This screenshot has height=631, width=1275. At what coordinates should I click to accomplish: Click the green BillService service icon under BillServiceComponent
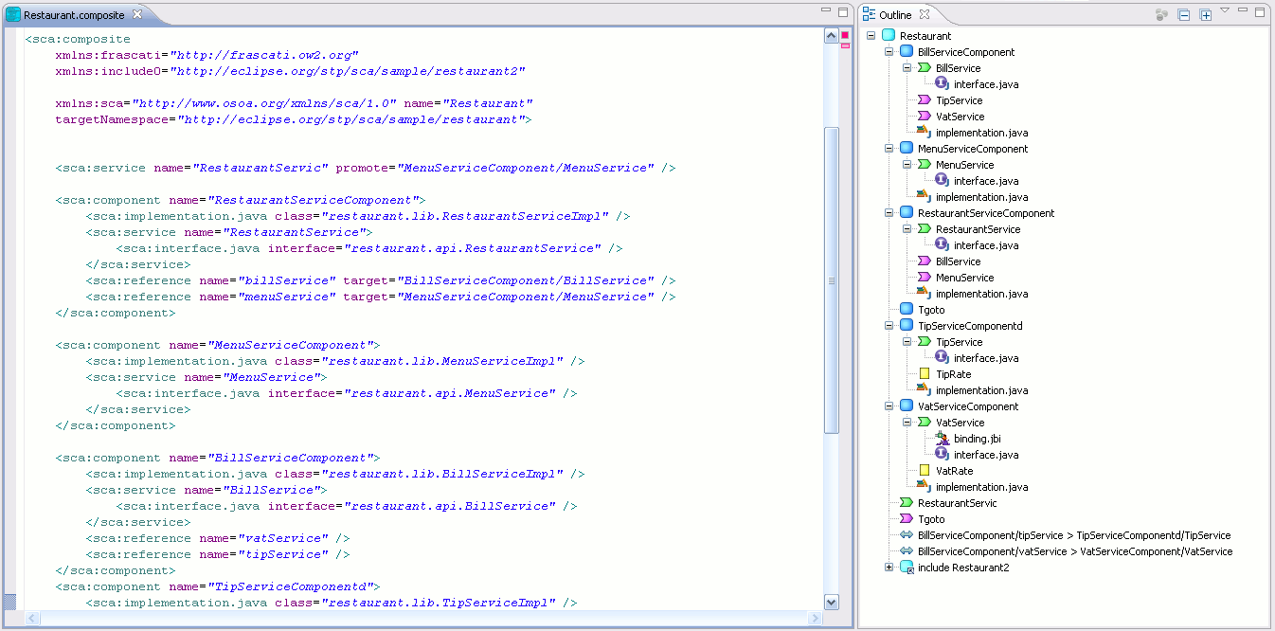pos(925,68)
